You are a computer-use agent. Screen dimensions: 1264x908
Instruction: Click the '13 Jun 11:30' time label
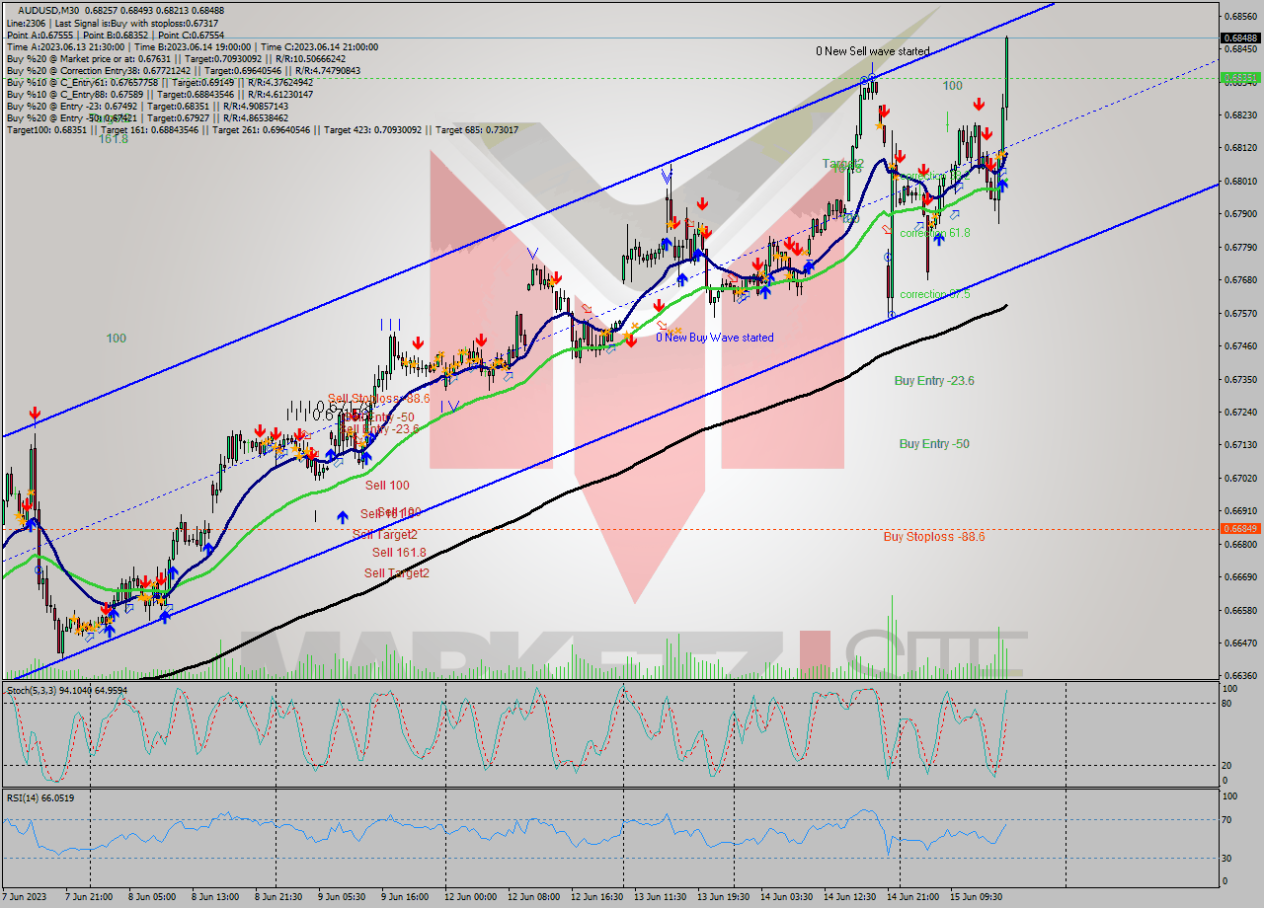tap(660, 898)
